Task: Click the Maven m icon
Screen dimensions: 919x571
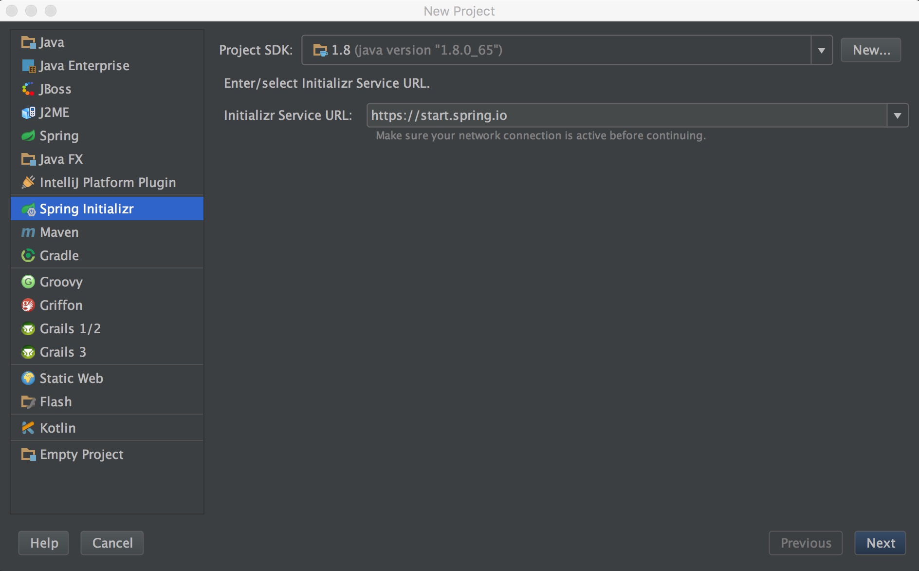Action: (x=28, y=232)
